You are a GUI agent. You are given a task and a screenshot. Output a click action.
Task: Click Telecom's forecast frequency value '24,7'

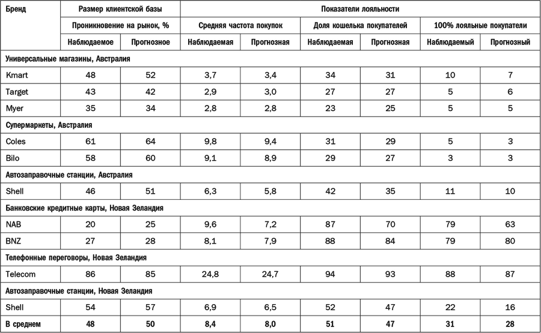click(270, 274)
